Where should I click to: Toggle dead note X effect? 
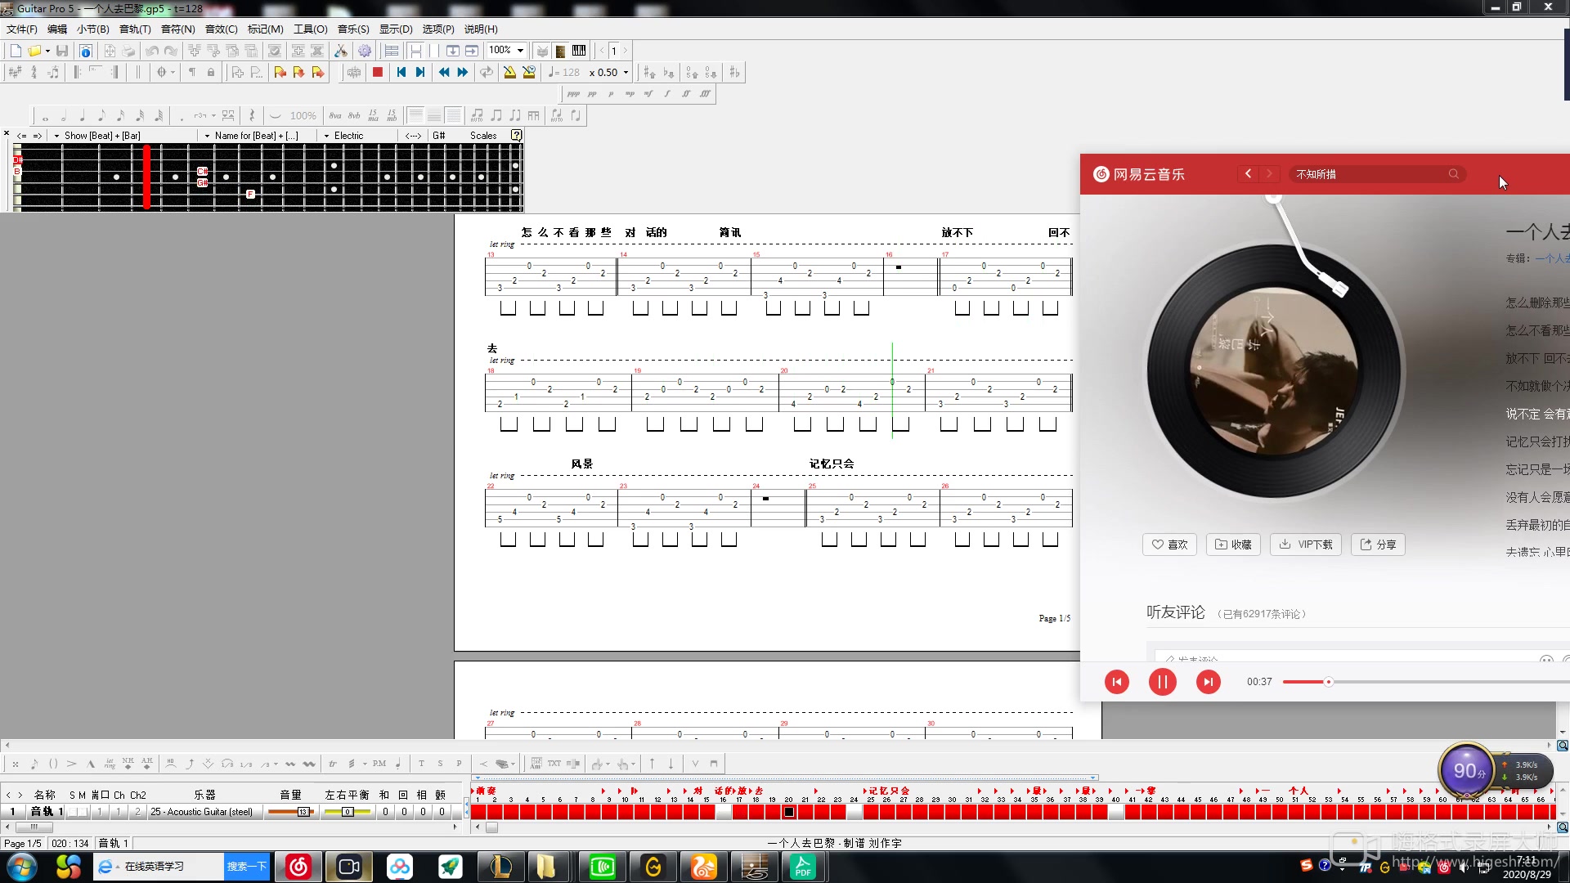(16, 764)
